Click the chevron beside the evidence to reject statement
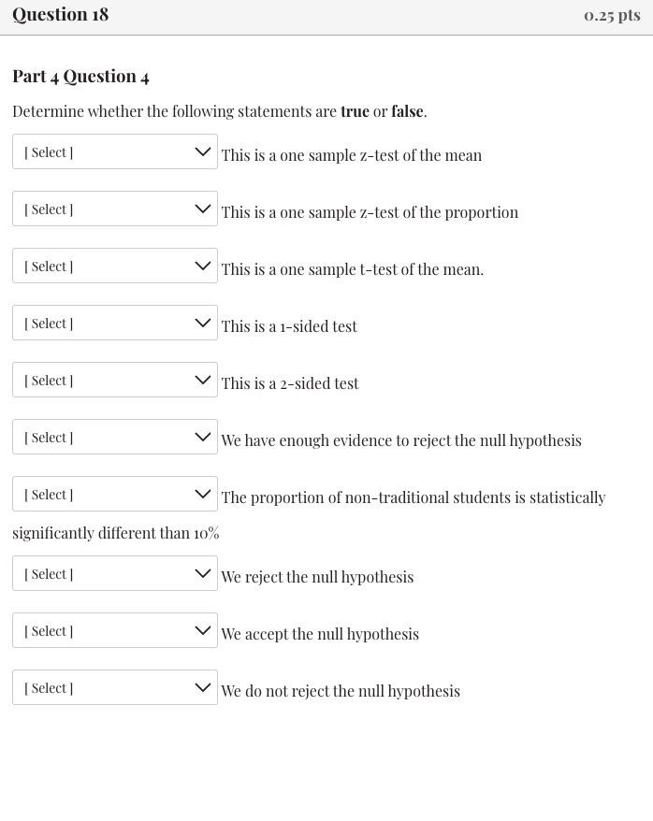This screenshot has width=653, height=821. tap(203, 436)
